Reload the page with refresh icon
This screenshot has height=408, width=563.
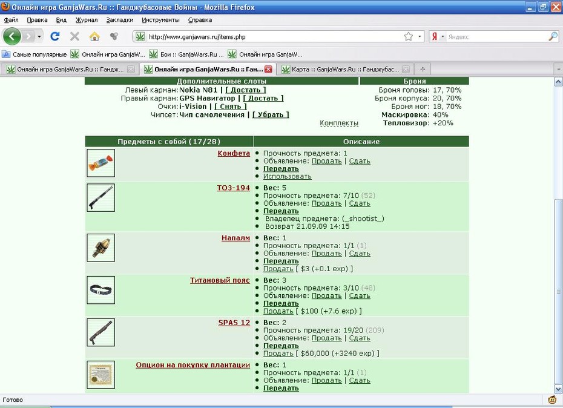tap(55, 36)
